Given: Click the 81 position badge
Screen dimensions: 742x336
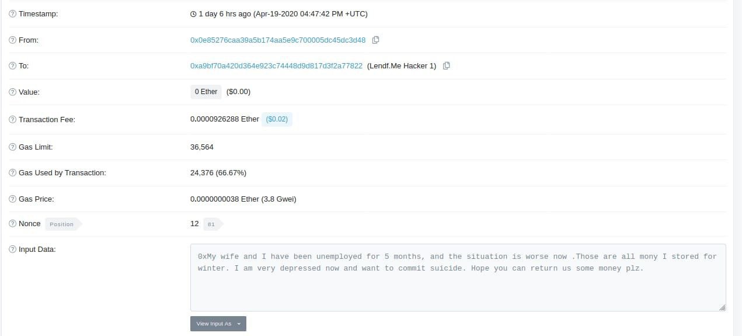Looking at the screenshot, I should (x=213, y=224).
